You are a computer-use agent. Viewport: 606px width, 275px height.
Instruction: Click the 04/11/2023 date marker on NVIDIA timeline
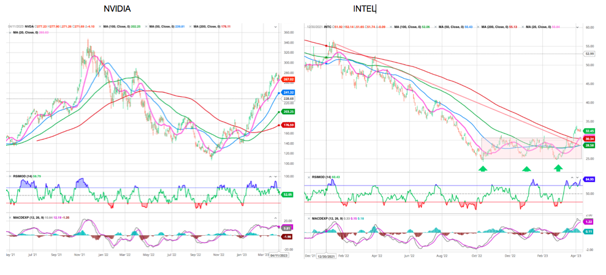point(278,255)
